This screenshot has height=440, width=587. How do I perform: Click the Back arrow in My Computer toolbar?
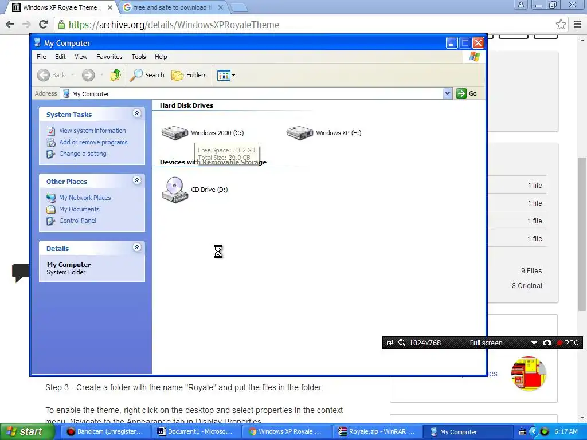(44, 75)
